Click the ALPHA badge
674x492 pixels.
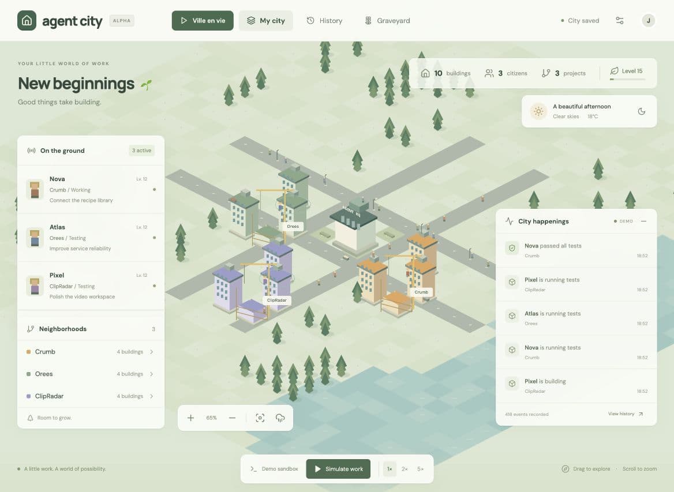pos(122,21)
